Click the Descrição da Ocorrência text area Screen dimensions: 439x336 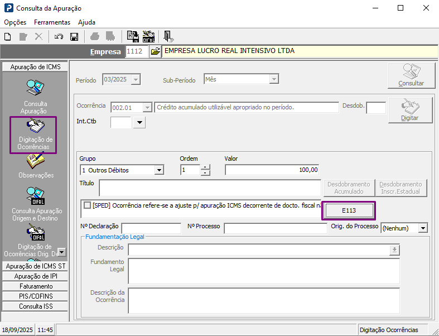point(264,300)
